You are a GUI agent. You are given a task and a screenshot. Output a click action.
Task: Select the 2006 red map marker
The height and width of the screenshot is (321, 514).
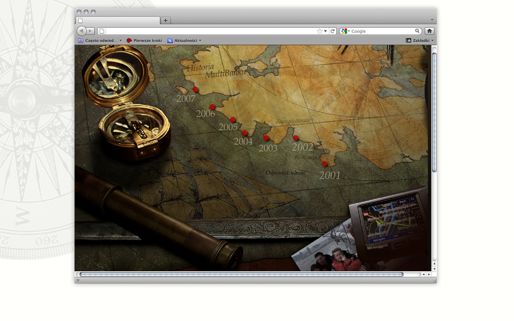(x=212, y=106)
